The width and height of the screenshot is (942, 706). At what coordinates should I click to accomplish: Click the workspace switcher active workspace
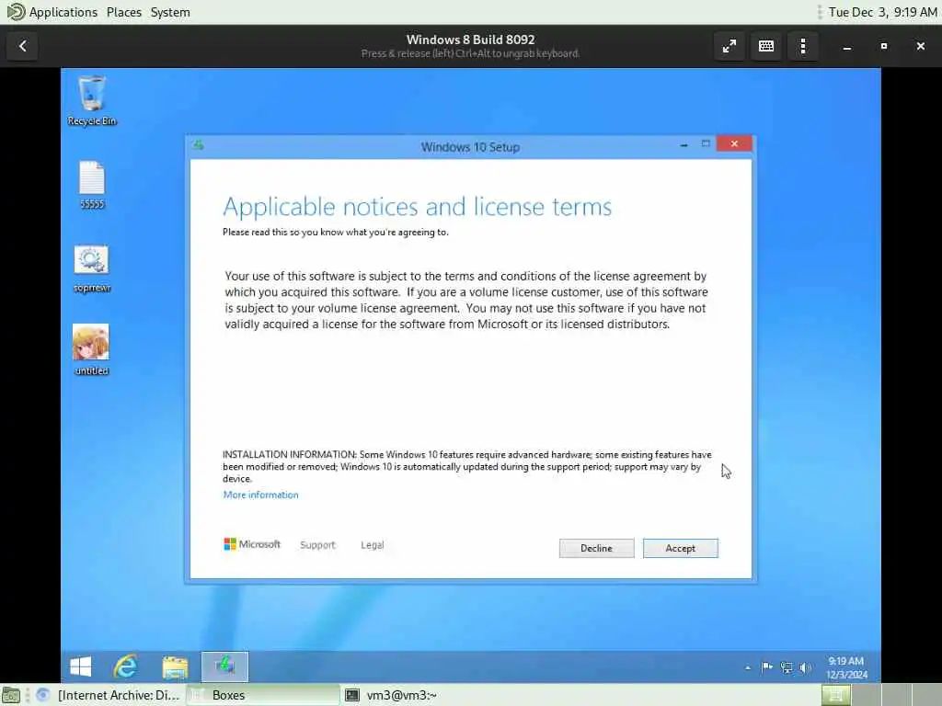(835, 695)
